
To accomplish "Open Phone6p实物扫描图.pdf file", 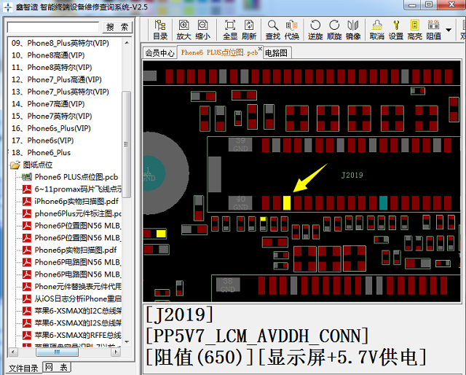I will coord(70,250).
